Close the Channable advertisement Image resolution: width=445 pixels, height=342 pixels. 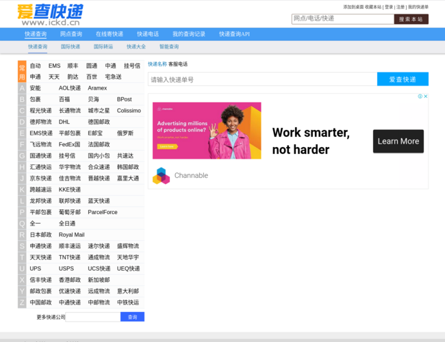pyautogui.click(x=426, y=96)
